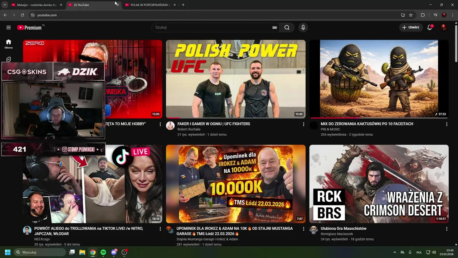458x258 pixels.
Task: Click Windows taskbar Wyszukaj search box
Action: [40, 252]
